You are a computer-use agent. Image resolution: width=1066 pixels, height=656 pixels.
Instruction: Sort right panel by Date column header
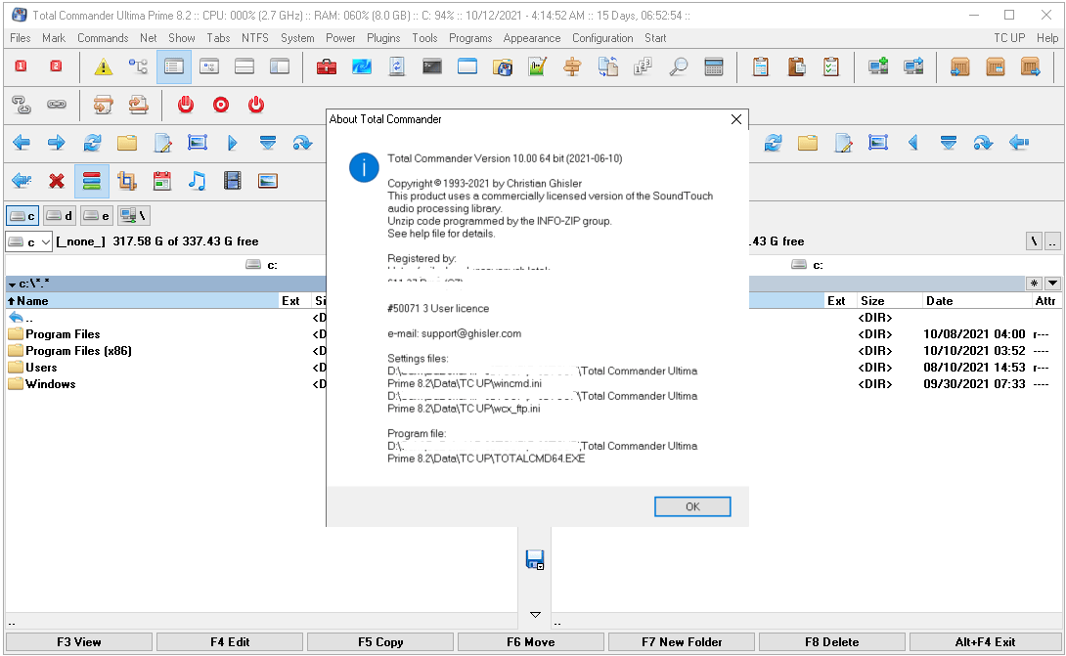tap(976, 300)
